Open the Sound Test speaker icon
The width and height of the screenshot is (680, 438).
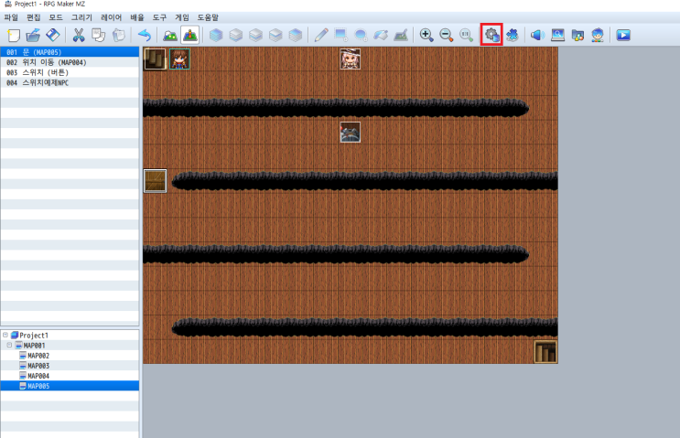click(x=538, y=35)
